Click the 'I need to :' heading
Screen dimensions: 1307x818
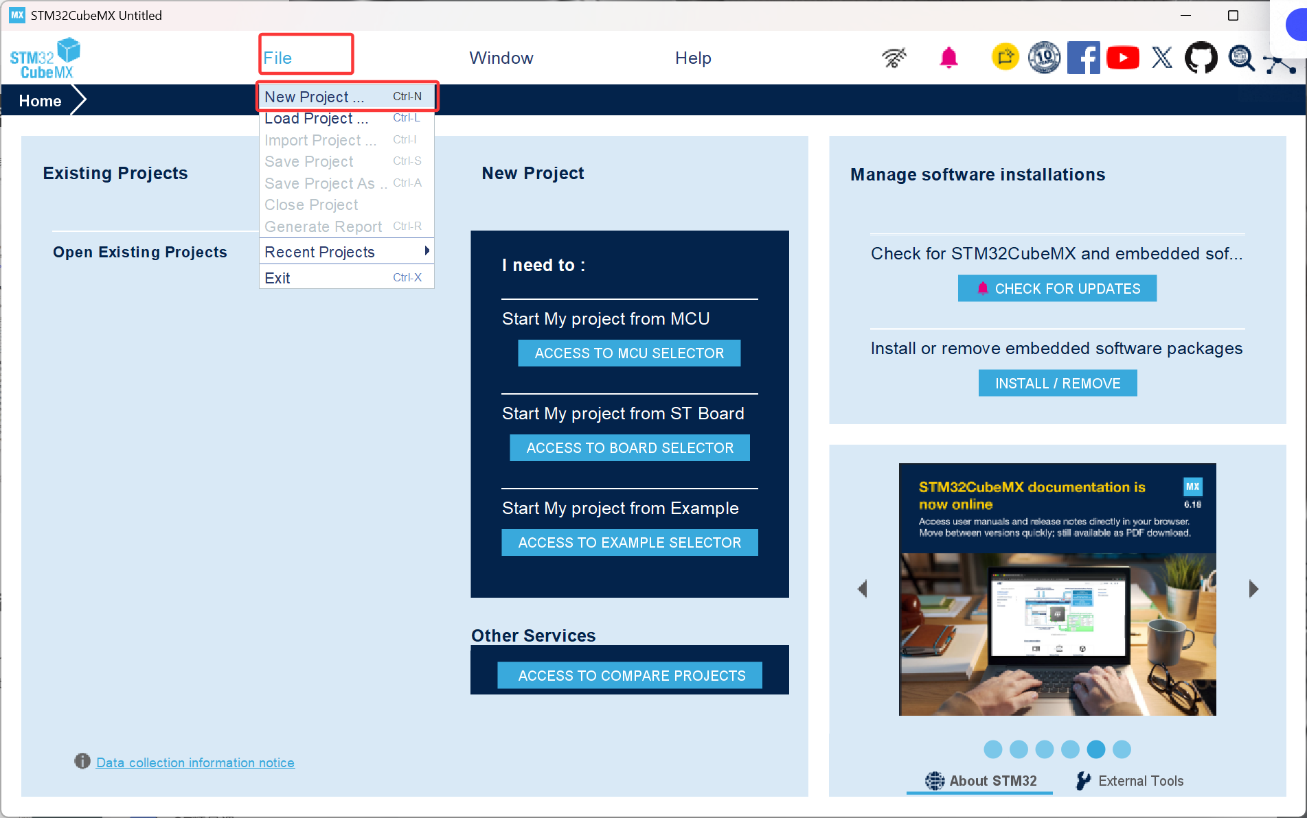(543, 266)
